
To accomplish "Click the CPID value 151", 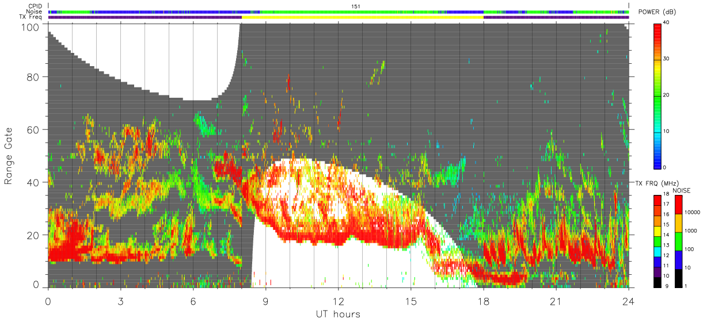I will (355, 6).
